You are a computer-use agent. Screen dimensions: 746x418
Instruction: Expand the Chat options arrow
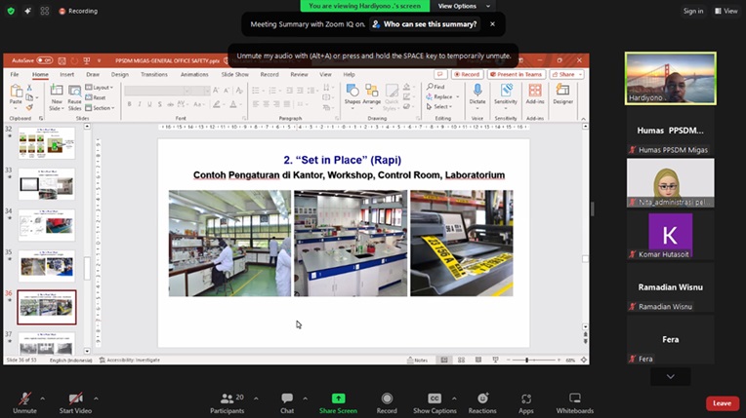[x=305, y=399]
